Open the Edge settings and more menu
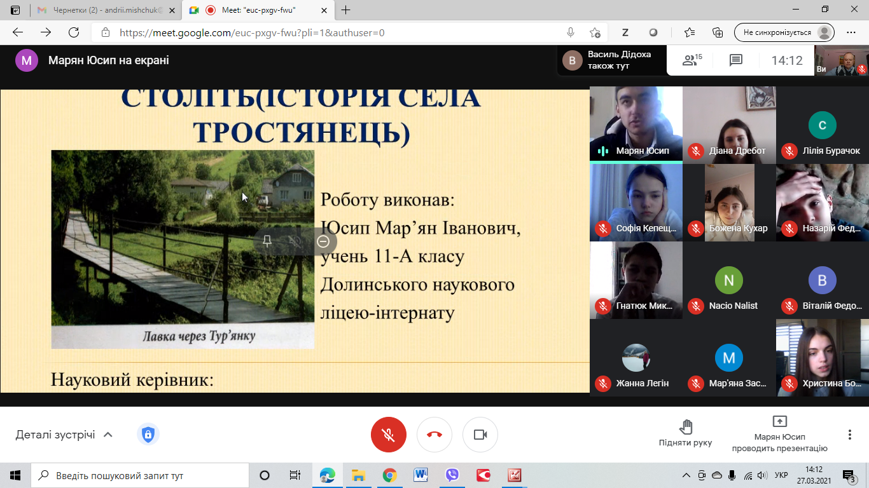 point(851,32)
